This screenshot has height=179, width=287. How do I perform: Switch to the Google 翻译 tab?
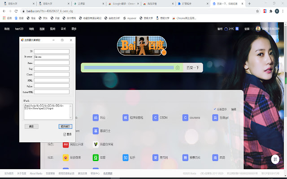(123, 4)
